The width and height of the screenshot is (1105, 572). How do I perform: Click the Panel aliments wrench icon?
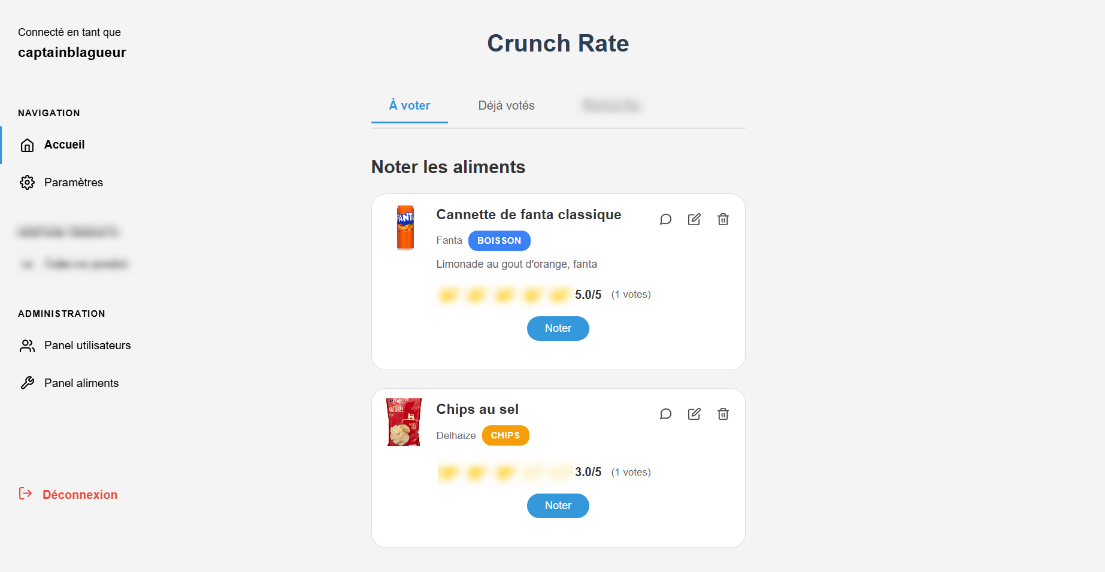[27, 383]
